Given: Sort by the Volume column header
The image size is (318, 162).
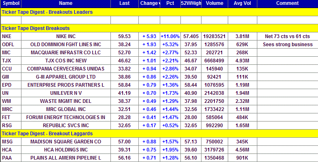Looking at the screenshot, I should click(x=214, y=4).
